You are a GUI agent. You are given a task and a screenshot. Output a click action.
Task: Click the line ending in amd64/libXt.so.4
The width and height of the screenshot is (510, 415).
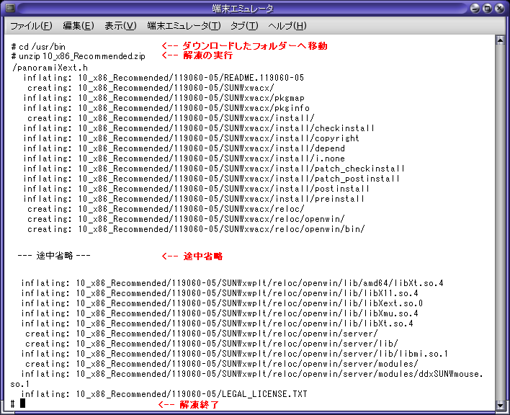click(x=232, y=283)
